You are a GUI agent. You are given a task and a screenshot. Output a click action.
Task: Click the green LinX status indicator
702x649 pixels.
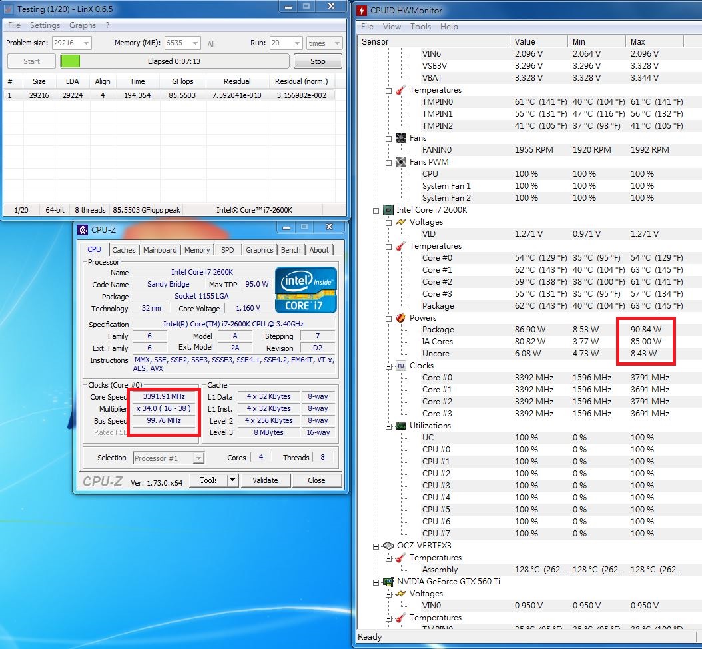click(x=71, y=61)
